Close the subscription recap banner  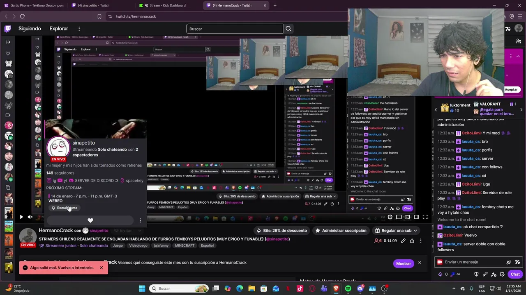pyautogui.click(x=420, y=263)
